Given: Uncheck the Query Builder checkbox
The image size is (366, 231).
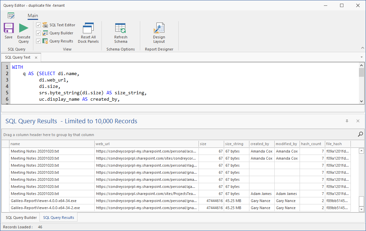Looking at the screenshot, I should [x=38, y=33].
